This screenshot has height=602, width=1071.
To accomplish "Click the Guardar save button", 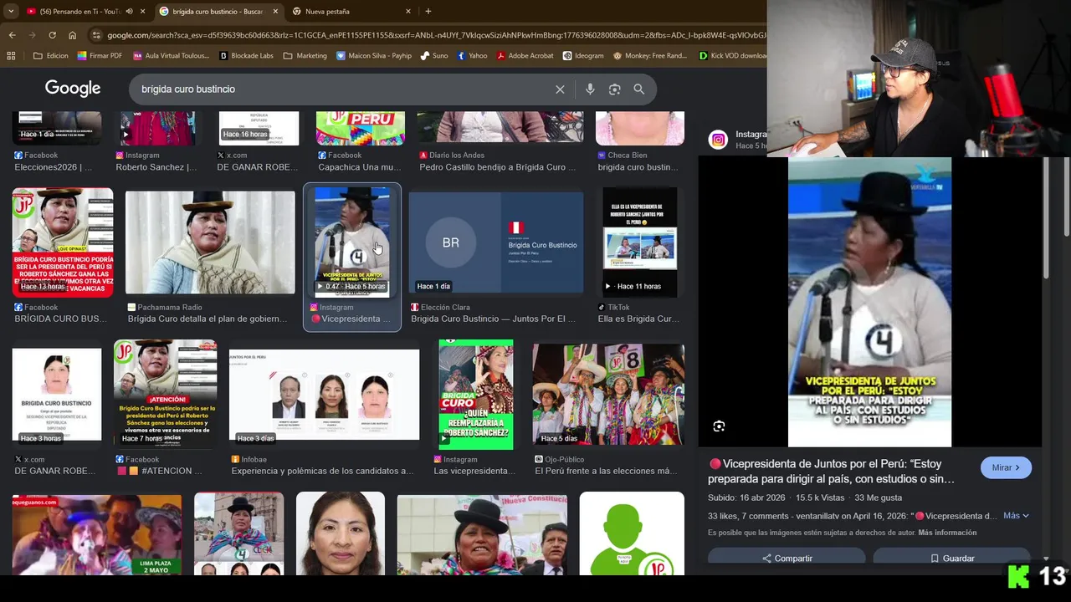I will (x=952, y=558).
